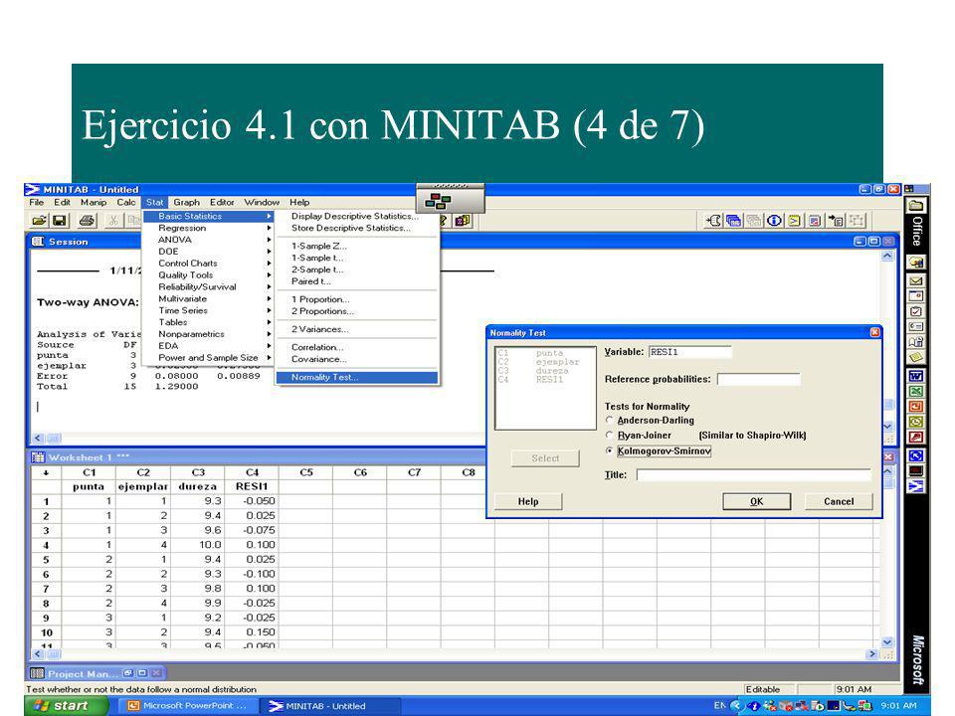Click Help in Normality Test dialog

(528, 501)
